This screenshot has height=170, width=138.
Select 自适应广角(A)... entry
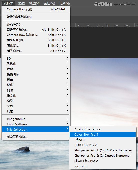coord(36,30)
